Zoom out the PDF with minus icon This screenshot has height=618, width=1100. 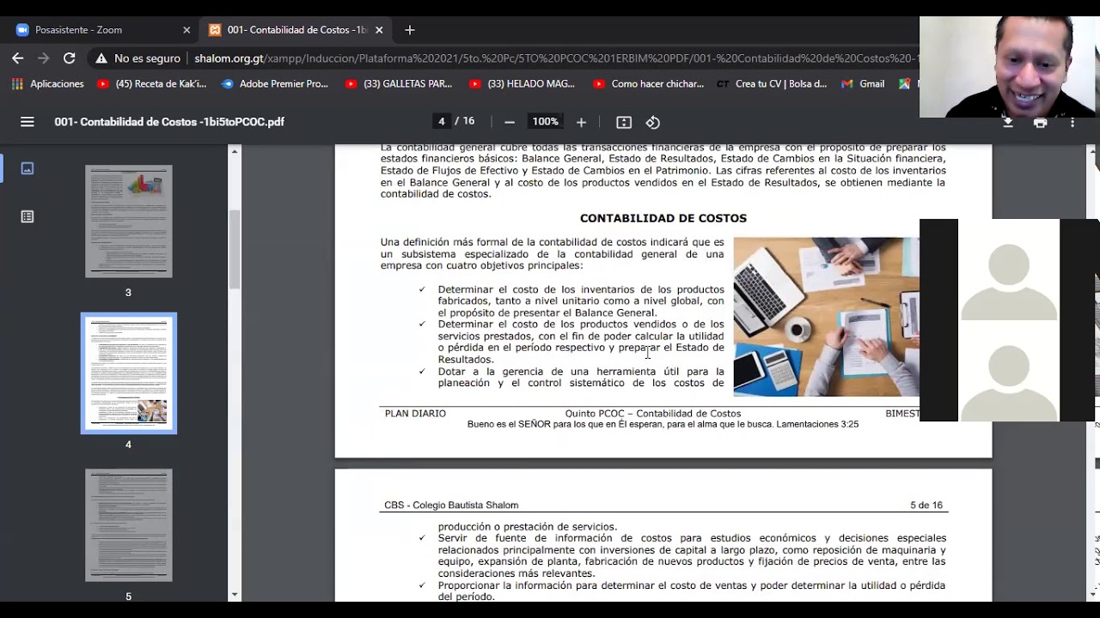tap(510, 122)
